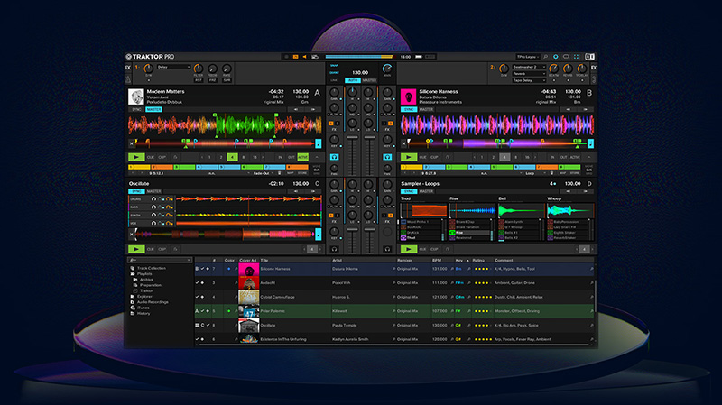The image size is (722, 405).
Task: Delete cue point trash icon Deck A
Action: point(280,173)
